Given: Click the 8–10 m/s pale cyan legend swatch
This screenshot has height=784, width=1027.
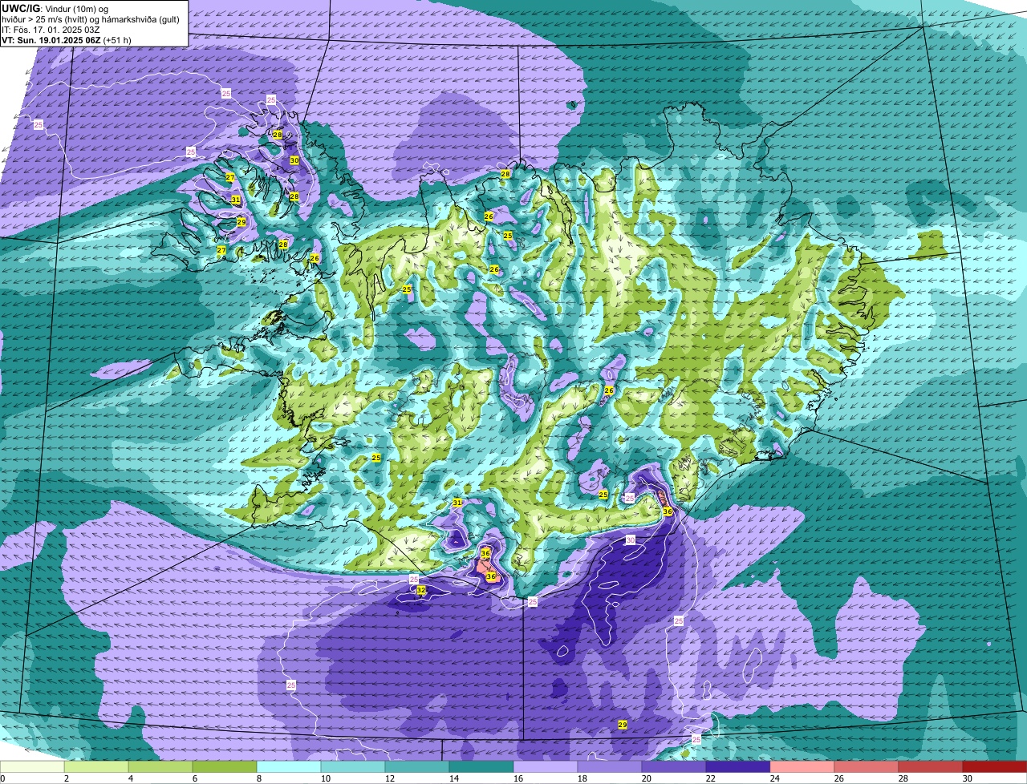Looking at the screenshot, I should pos(289,767).
